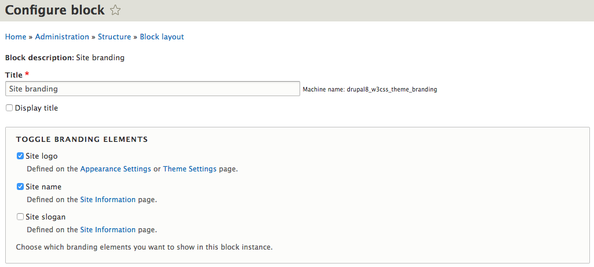Open Administration breadcrumb link
The image size is (594, 267).
tap(62, 36)
